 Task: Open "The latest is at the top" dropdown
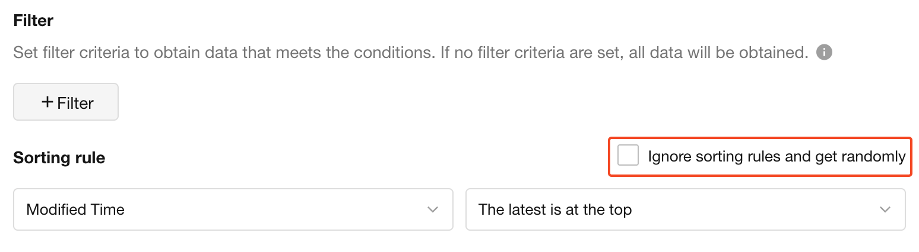click(x=685, y=209)
